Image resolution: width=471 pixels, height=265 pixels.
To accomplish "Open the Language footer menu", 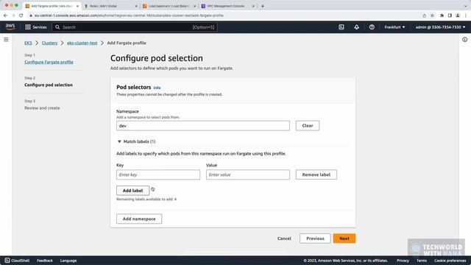I will pyautogui.click(x=68, y=261).
